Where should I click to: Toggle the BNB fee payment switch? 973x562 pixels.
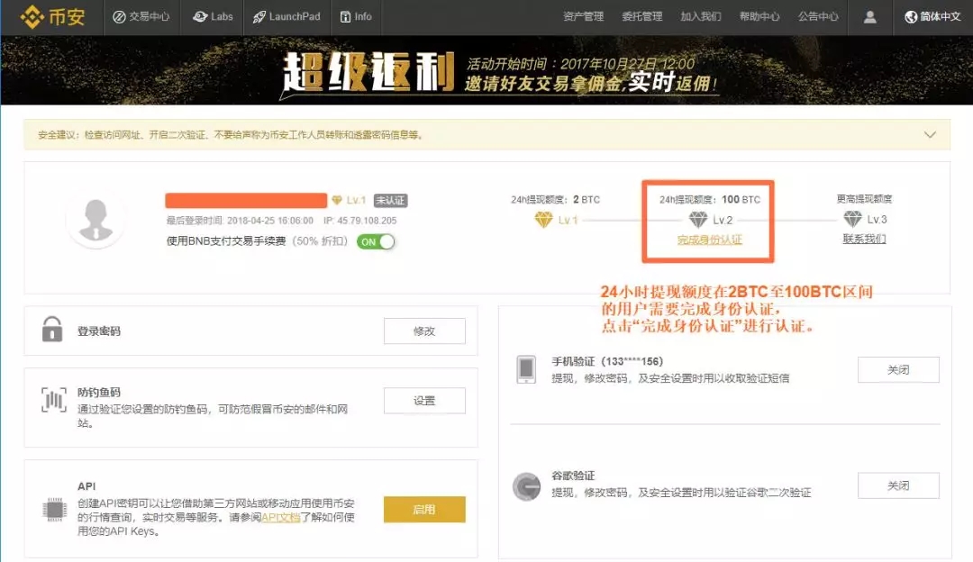tap(376, 242)
